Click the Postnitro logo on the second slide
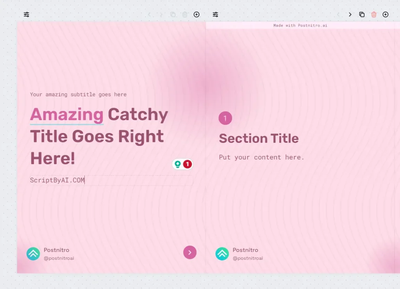The image size is (400, 289). 221,254
